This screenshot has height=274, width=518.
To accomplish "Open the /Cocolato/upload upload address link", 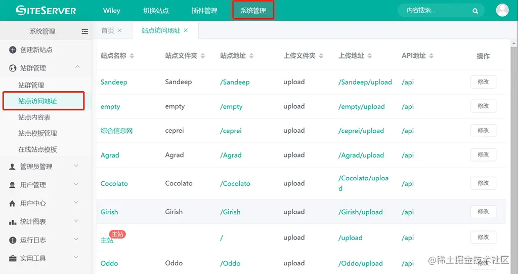I will tap(363, 183).
